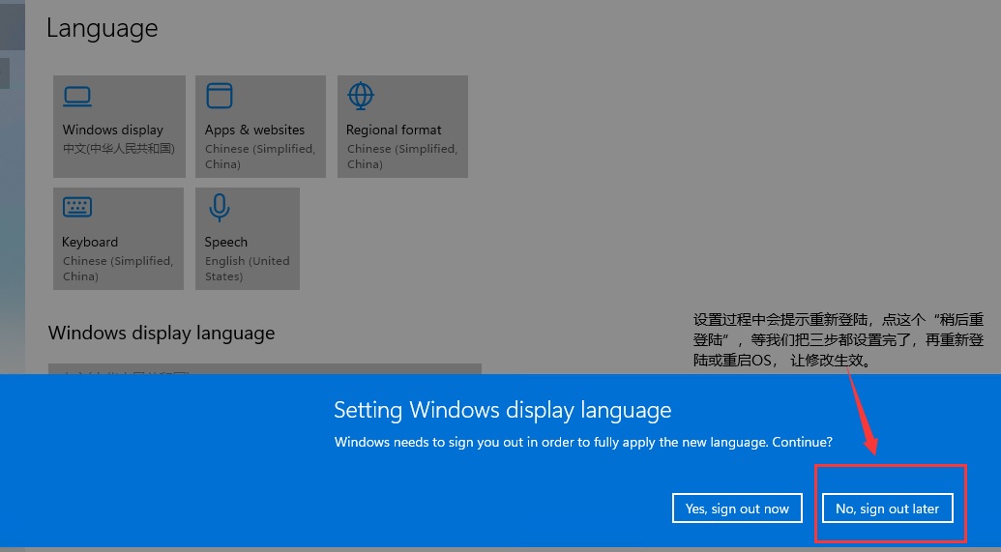The image size is (1001, 552).
Task: Select the Speech tile label
Action: [226, 242]
